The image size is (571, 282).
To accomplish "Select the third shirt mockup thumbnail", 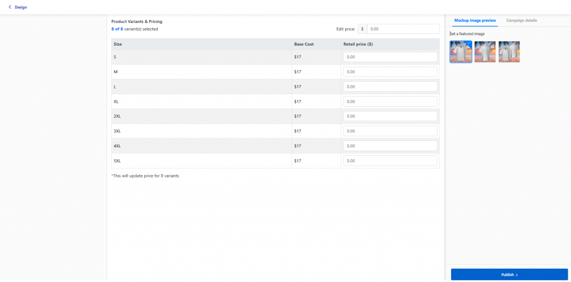I will (x=510, y=52).
